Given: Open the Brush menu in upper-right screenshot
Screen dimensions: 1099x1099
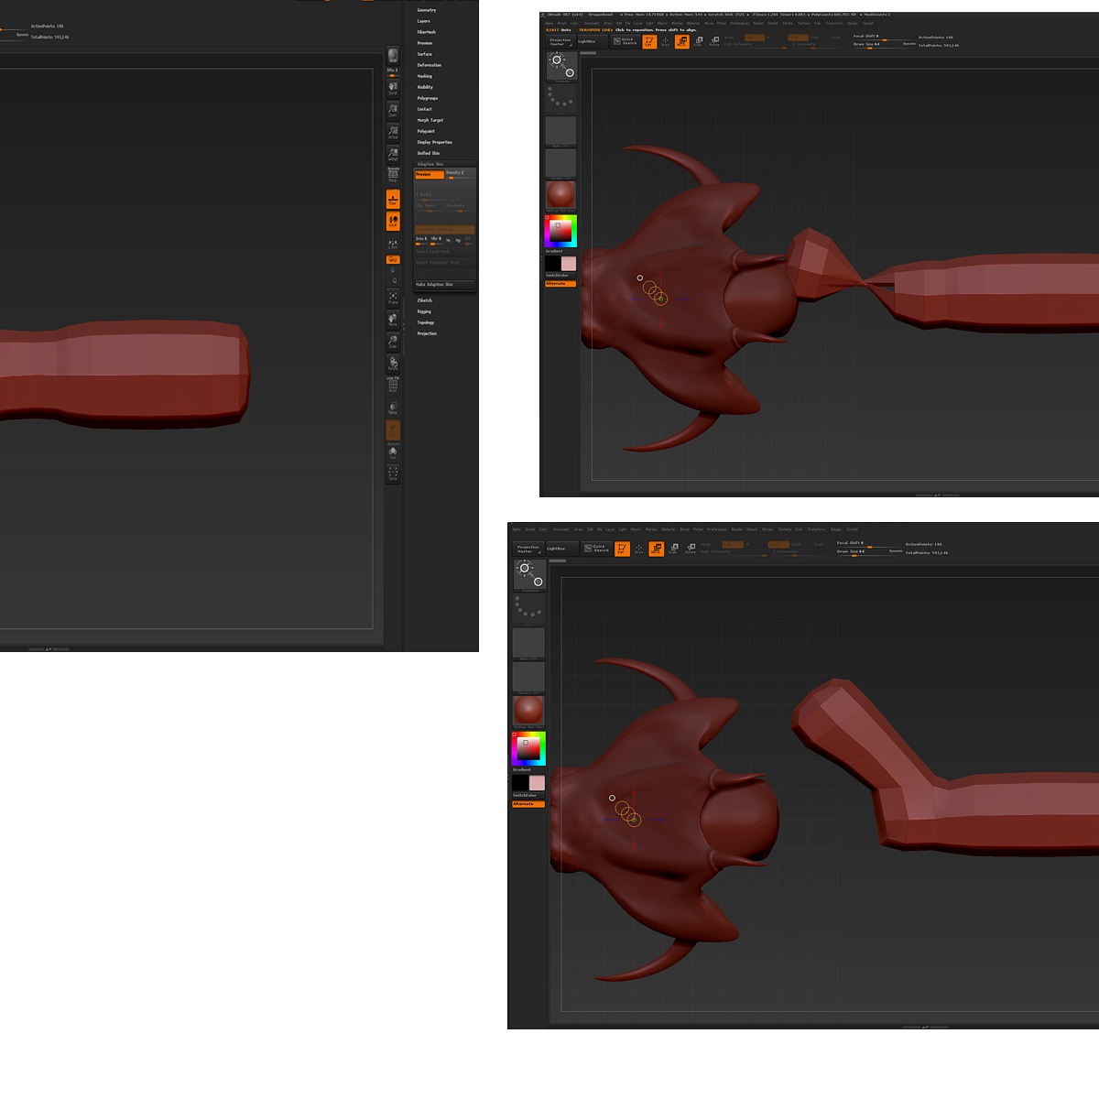Looking at the screenshot, I should coord(562,24).
